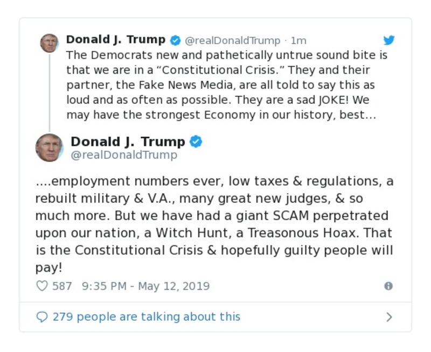Viewport: 431px width, 352px height.
Task: Click the profile avatar on the second tweet
Action: click(51, 147)
